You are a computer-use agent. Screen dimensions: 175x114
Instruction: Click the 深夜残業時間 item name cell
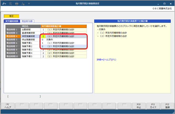(31, 36)
